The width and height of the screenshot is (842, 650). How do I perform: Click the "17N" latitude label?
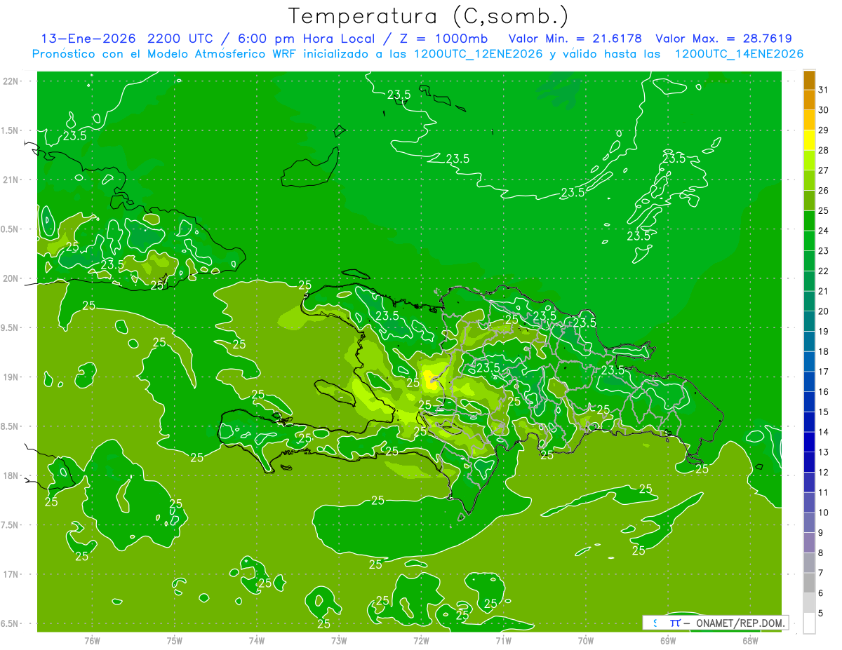[11, 575]
